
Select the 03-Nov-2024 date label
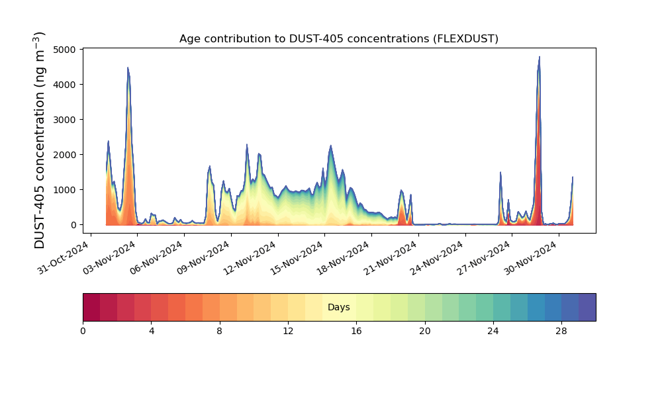(109, 257)
